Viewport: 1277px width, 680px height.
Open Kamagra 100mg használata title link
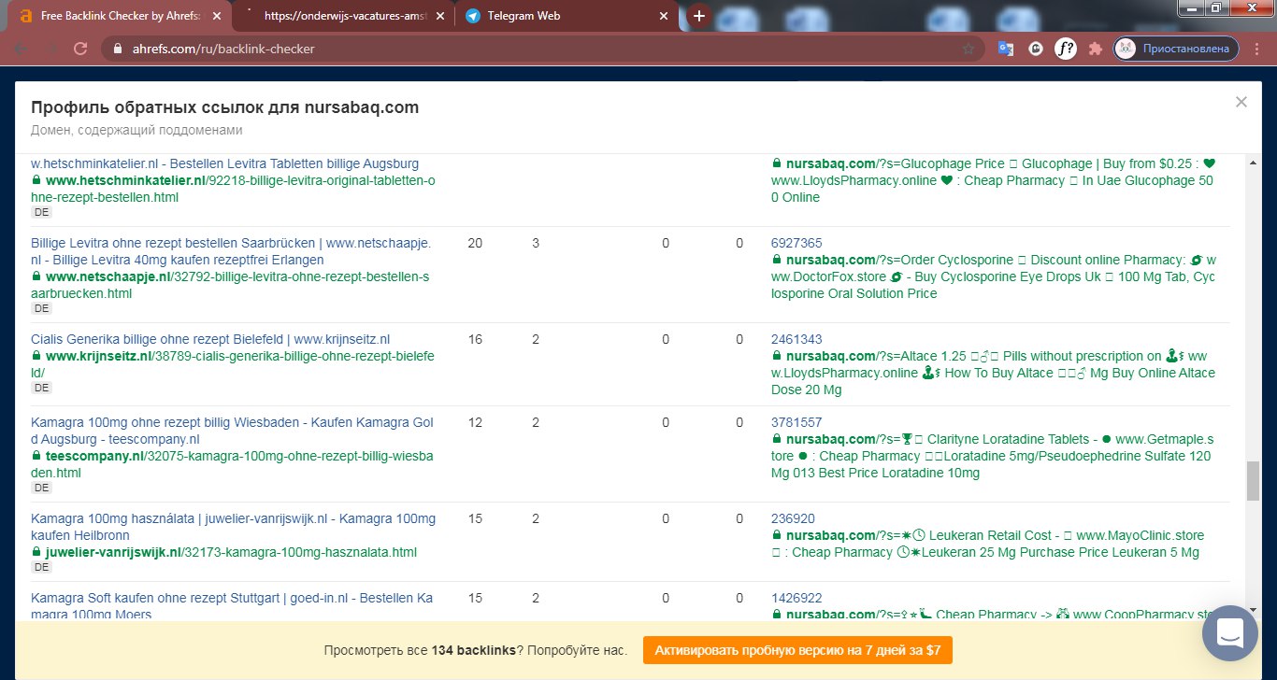click(233, 527)
